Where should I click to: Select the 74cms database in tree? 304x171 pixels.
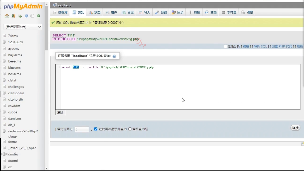(13, 36)
